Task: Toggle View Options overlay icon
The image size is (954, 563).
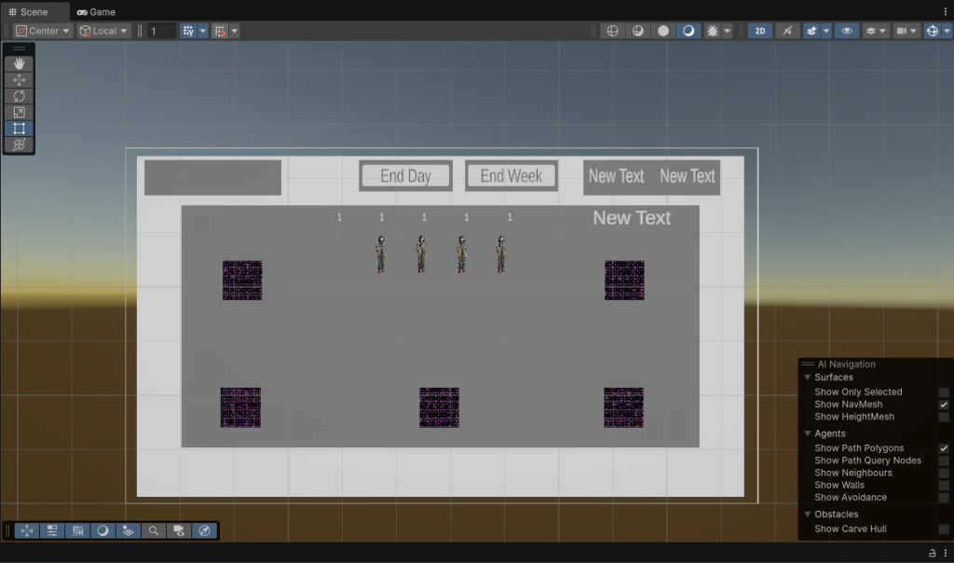Action: 128,530
